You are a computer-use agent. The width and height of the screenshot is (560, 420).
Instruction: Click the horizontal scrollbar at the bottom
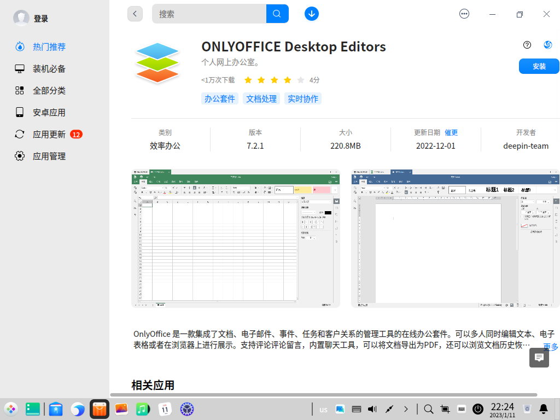324,395
